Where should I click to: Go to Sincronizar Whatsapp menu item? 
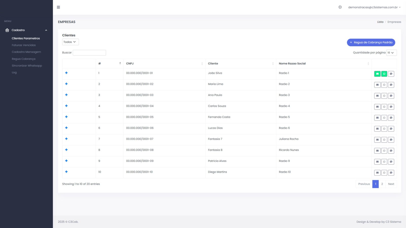pyautogui.click(x=27, y=66)
